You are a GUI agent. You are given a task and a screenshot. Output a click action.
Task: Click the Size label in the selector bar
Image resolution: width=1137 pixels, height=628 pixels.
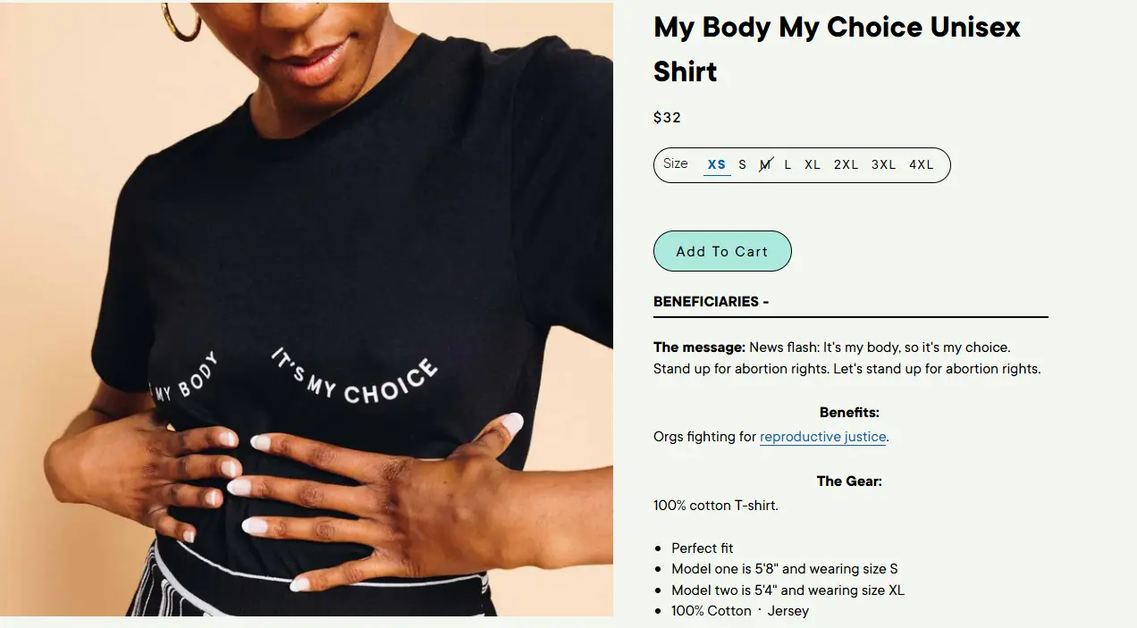pos(676,163)
